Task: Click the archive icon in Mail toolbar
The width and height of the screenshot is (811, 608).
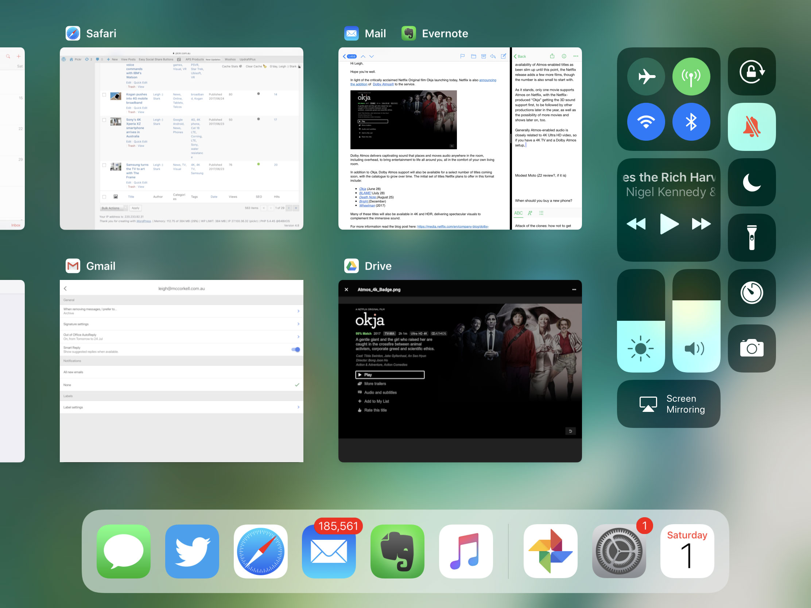Action: pos(484,56)
